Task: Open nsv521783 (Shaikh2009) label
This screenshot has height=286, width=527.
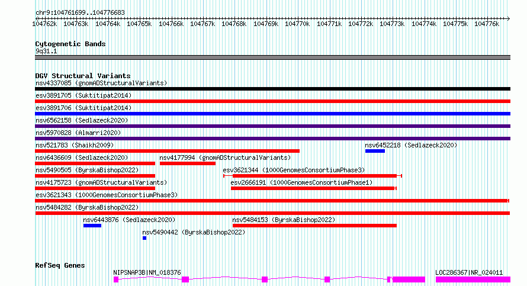Action: pos(75,145)
